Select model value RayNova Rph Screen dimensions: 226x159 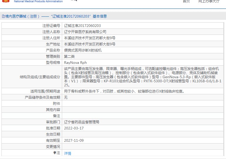coord(75,63)
